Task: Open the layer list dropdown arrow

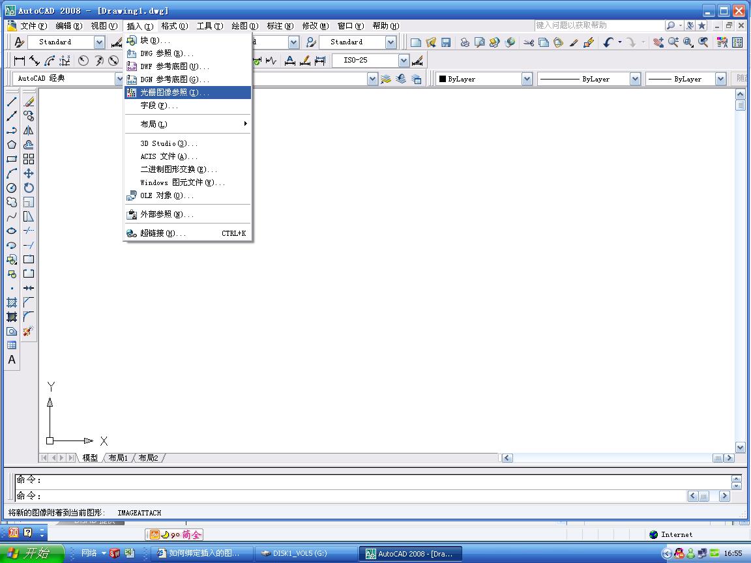Action: [373, 79]
